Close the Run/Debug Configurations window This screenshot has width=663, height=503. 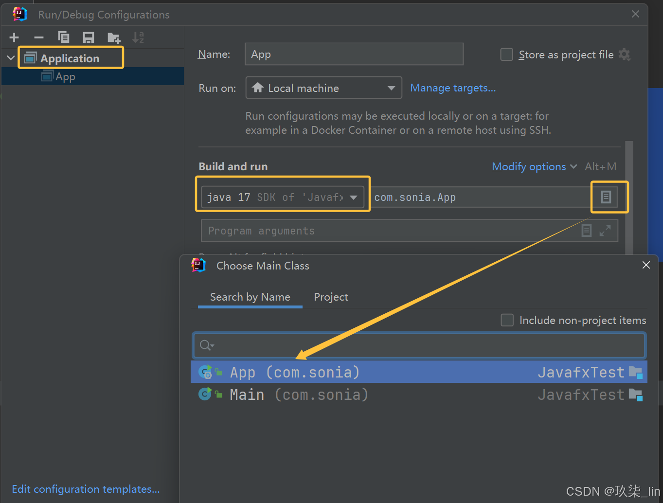(635, 14)
